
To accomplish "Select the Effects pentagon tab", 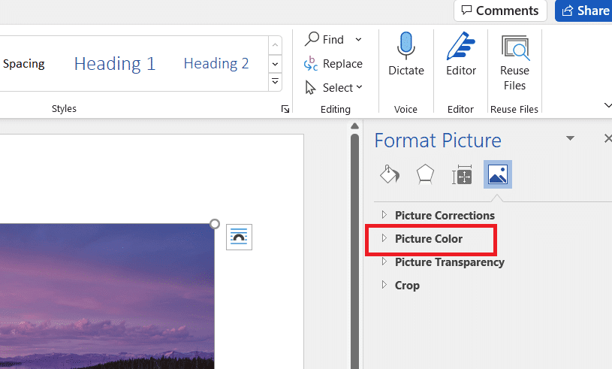I will tap(426, 174).
